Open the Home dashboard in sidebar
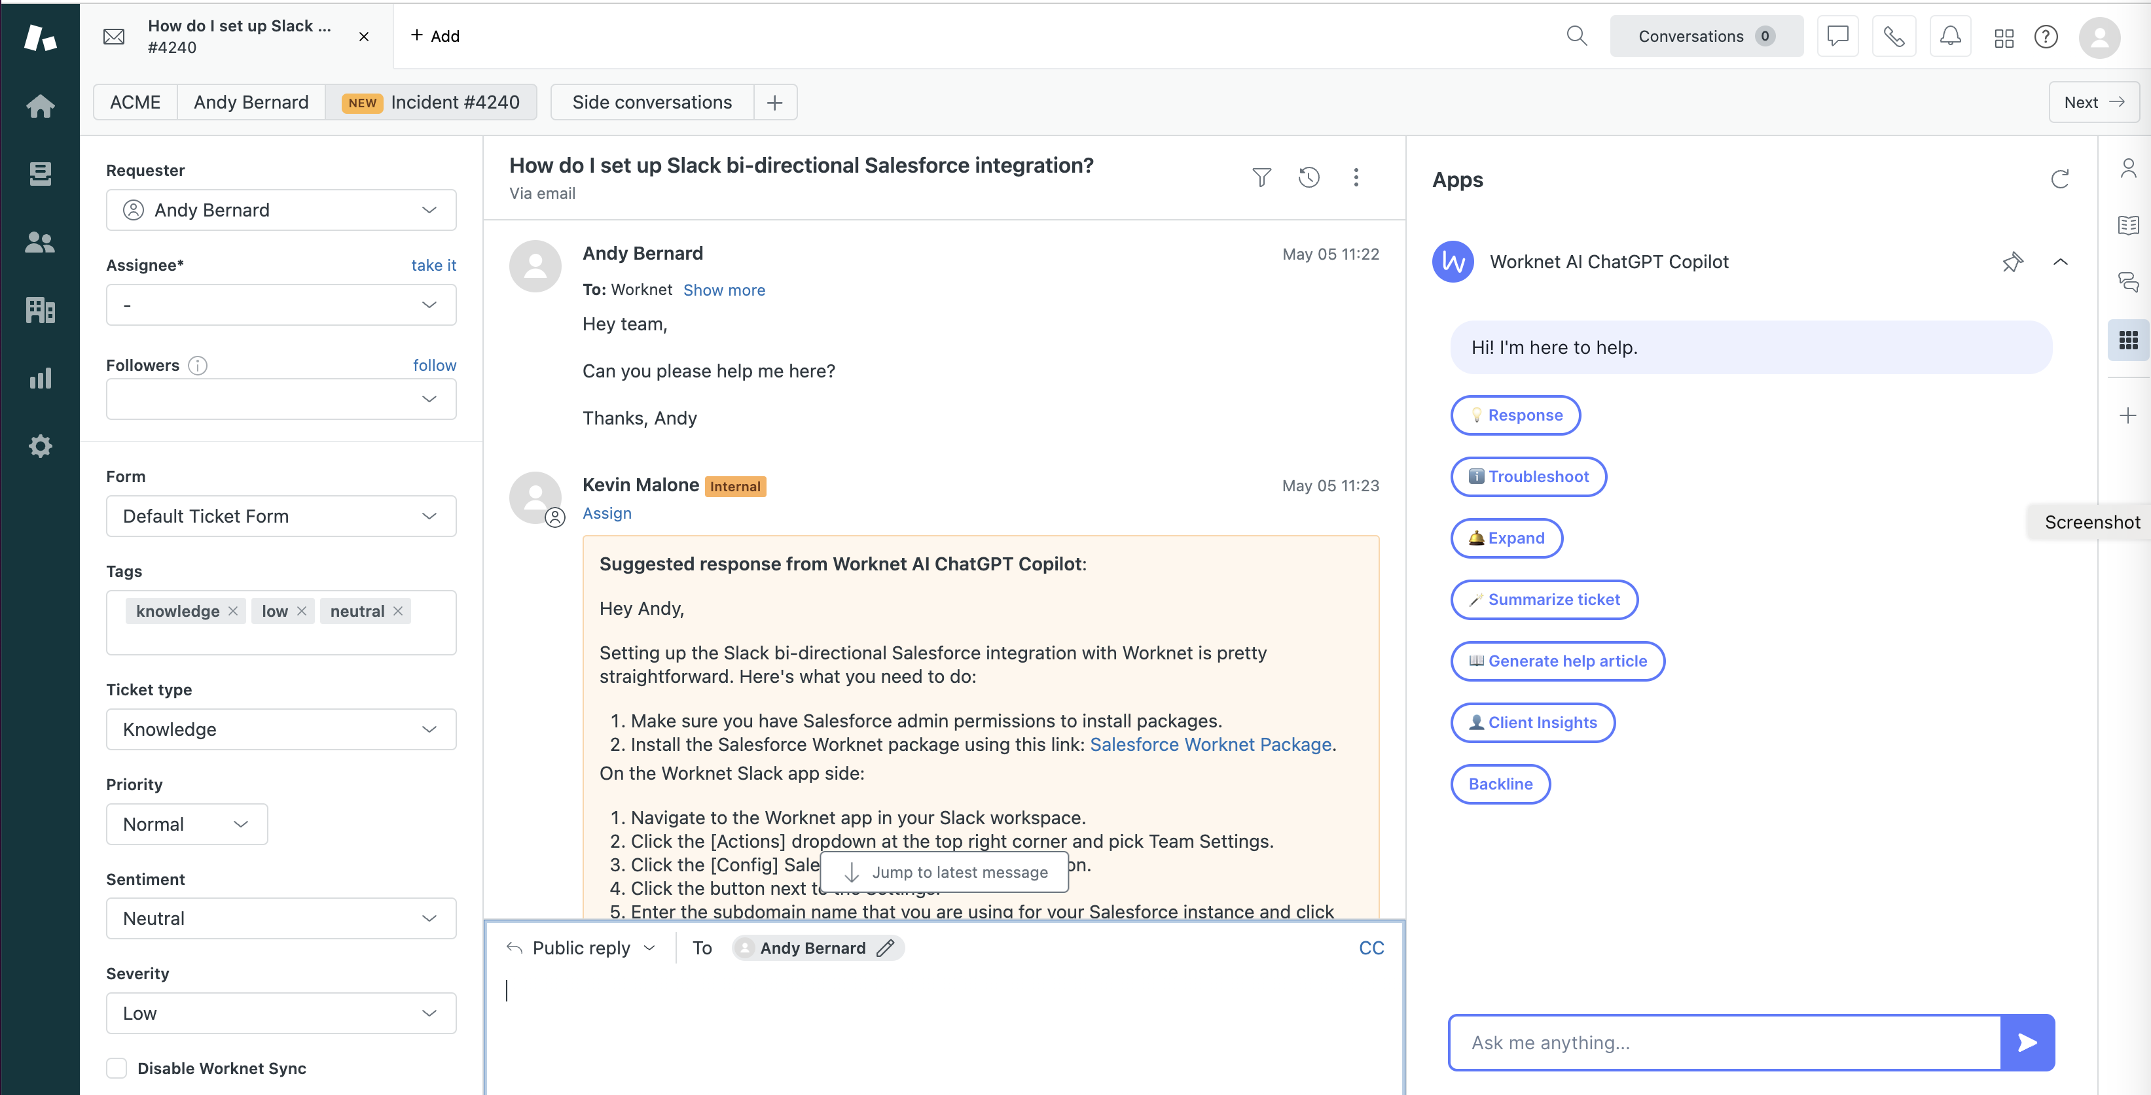This screenshot has width=2151, height=1095. coord(40,106)
